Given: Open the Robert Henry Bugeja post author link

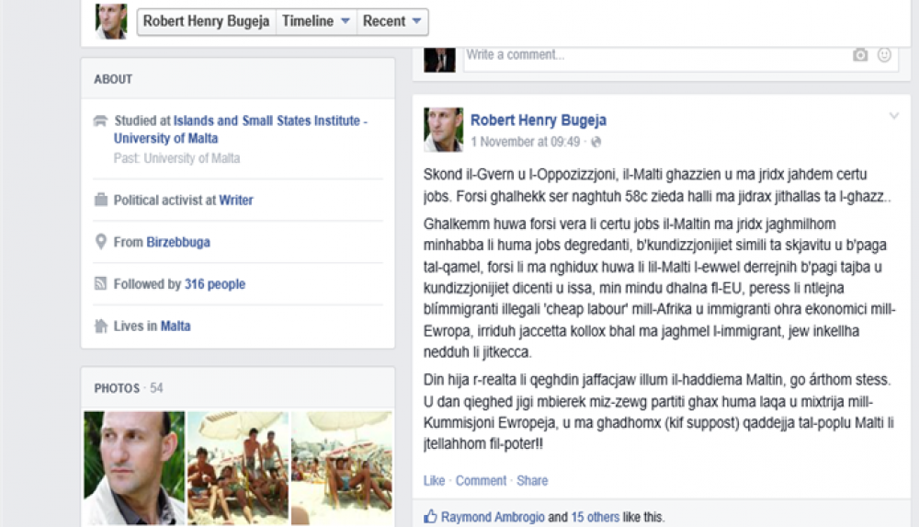Looking at the screenshot, I should 538,120.
